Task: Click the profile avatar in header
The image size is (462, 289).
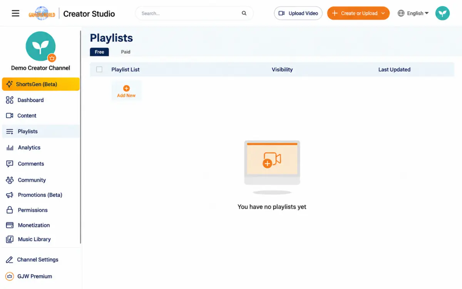Action: (442, 13)
